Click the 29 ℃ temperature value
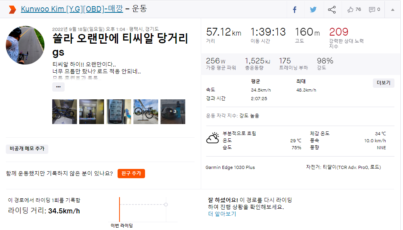The width and height of the screenshot is (403, 230). (295, 141)
